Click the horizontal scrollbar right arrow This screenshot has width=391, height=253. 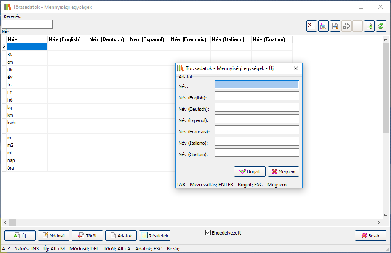[378, 222]
